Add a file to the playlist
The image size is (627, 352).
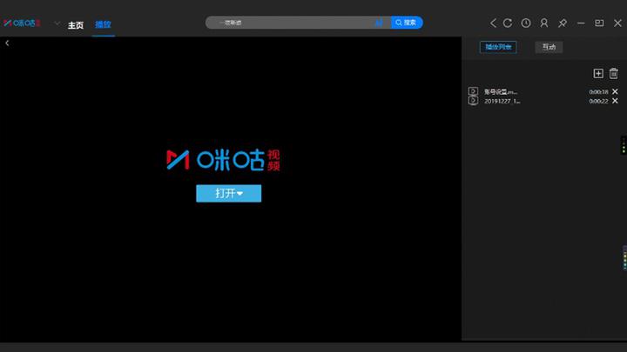tap(598, 73)
